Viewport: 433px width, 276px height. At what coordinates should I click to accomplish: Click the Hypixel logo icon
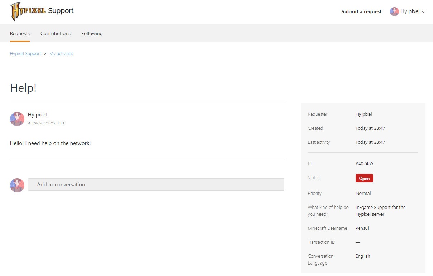pyautogui.click(x=15, y=11)
